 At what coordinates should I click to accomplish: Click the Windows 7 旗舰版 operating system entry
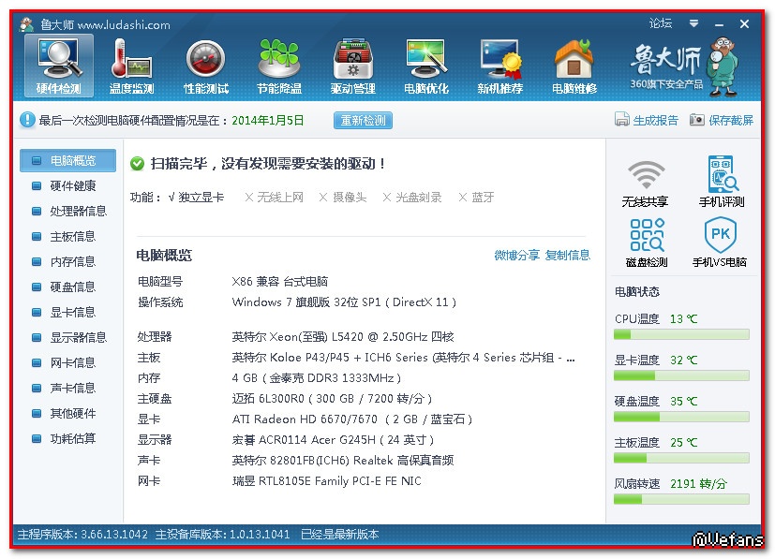point(344,302)
